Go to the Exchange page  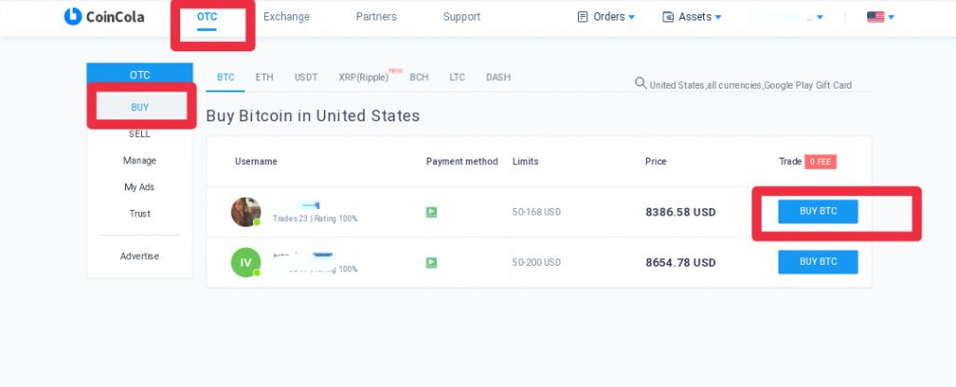pos(286,17)
